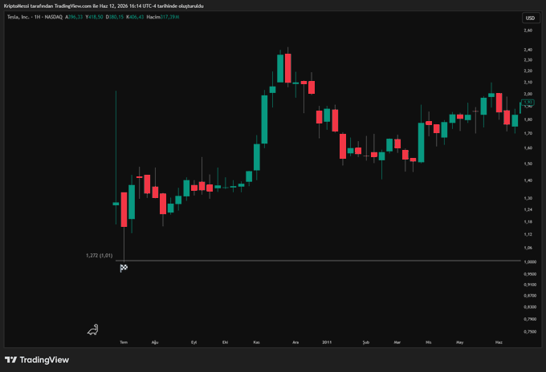The width and height of the screenshot is (546, 372).
Task: Click the dinosaur icon at the bottom left
Action: click(x=92, y=330)
